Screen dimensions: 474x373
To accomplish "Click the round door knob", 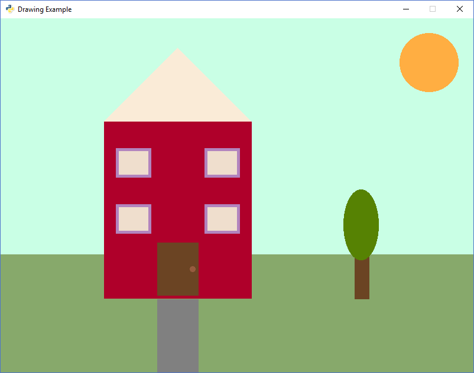I will click(x=193, y=269).
